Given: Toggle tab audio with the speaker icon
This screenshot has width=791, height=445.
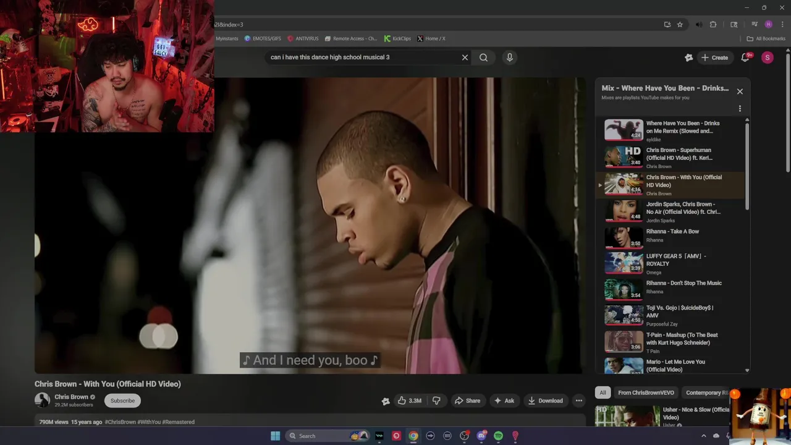Looking at the screenshot, I should (699, 25).
